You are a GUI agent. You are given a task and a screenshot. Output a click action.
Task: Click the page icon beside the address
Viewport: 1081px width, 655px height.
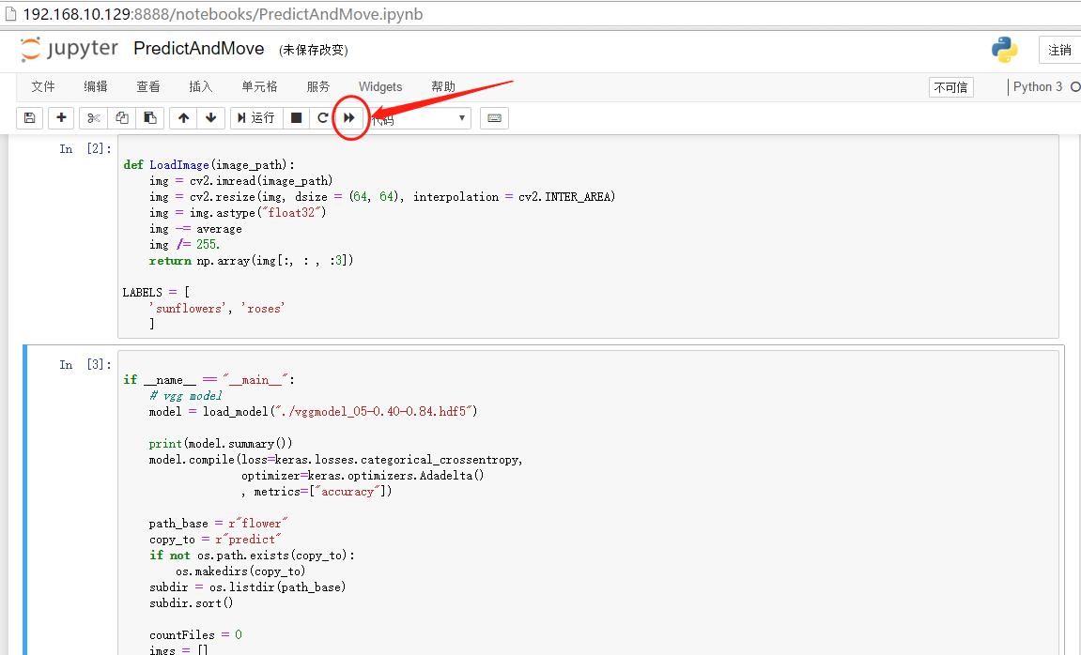[x=10, y=14]
